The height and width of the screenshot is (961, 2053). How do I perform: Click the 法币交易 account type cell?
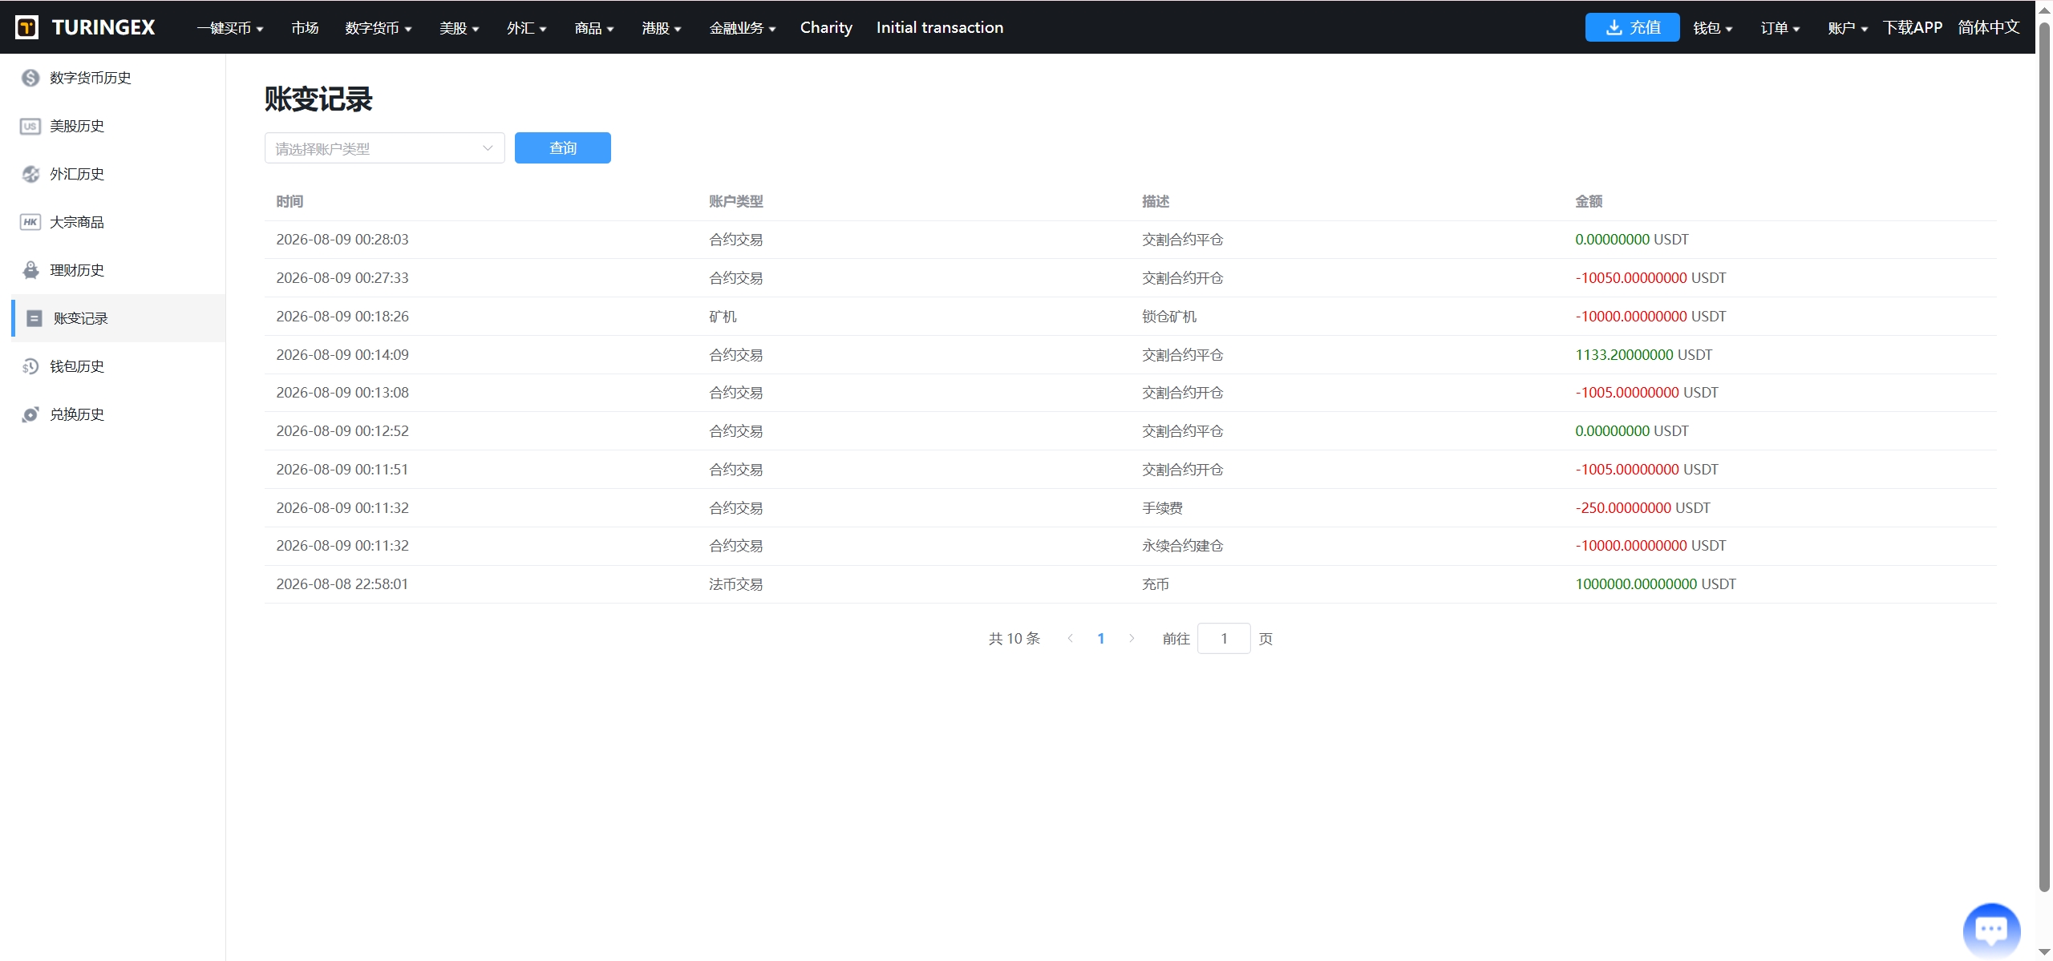click(735, 584)
